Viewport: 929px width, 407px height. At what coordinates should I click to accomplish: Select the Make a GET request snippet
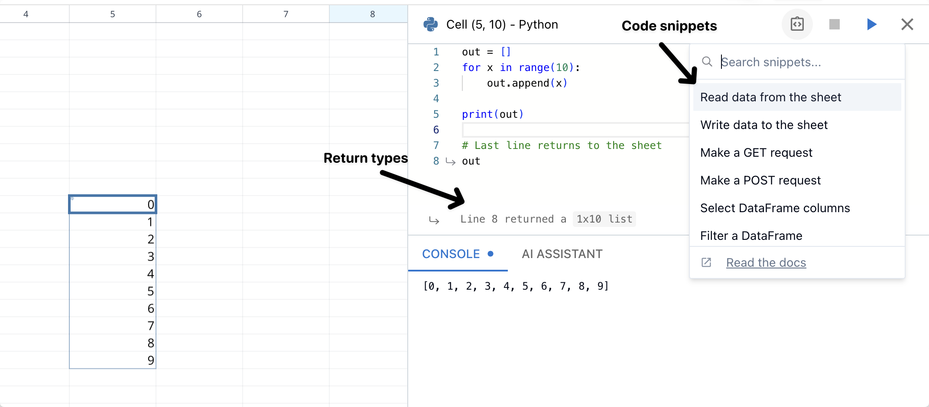click(756, 152)
